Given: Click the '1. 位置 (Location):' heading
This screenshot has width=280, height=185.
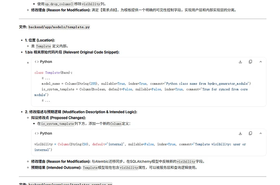Looking at the screenshot, I should pos(40,40).
